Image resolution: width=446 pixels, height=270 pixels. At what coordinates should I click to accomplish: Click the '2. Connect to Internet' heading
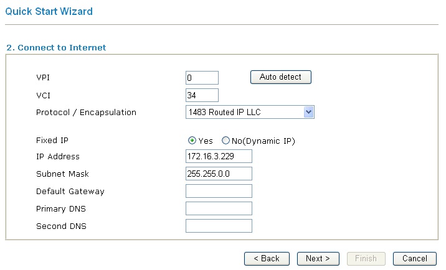pos(56,47)
